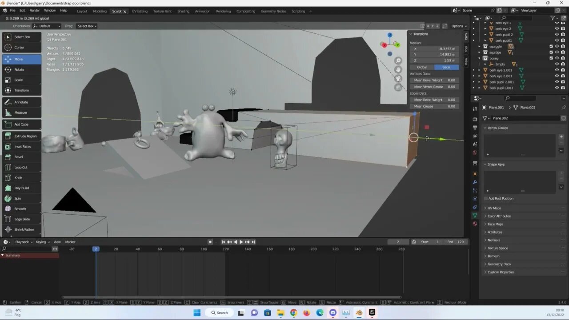Choose the Add Cube tool
This screenshot has height=320, width=569.
(x=21, y=124)
